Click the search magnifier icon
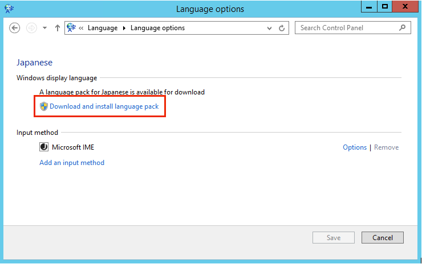Image resolution: width=422 pixels, height=264 pixels. [x=403, y=28]
